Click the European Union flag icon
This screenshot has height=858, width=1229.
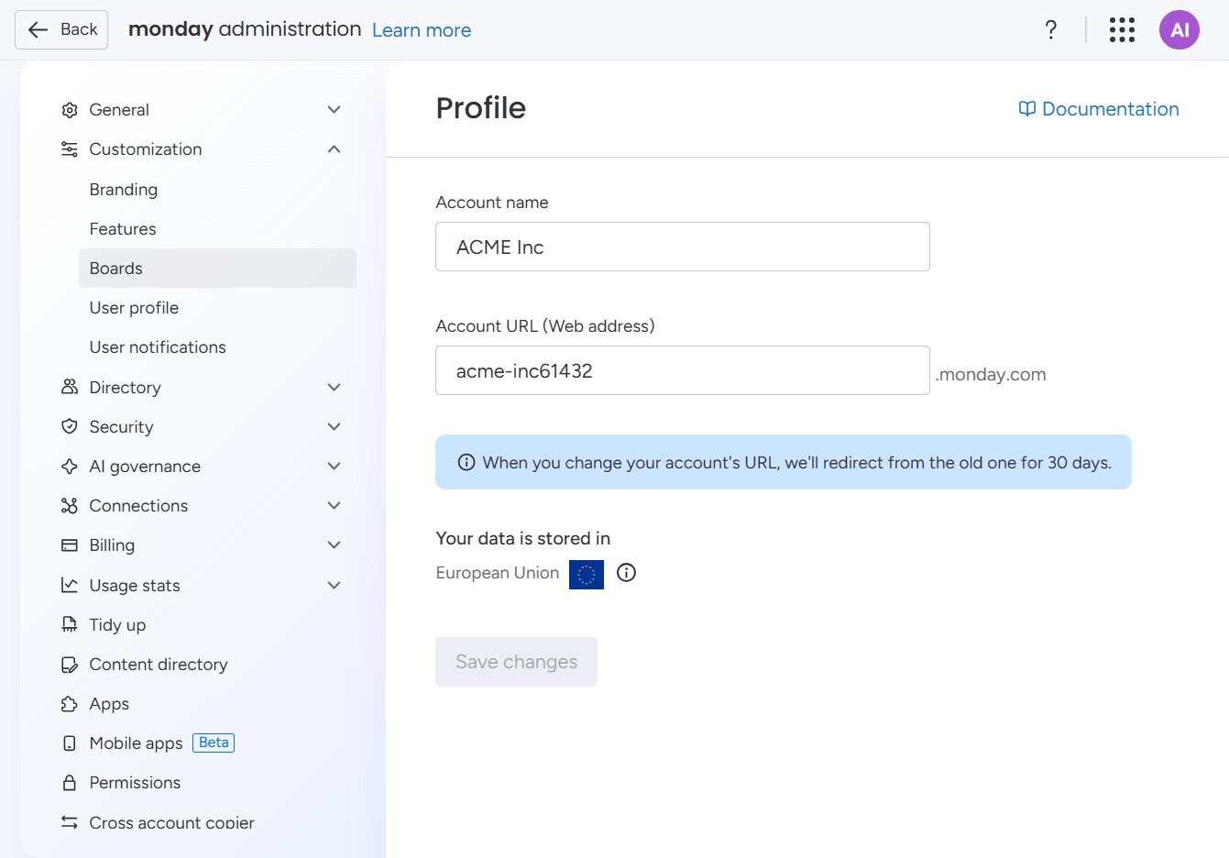tap(587, 575)
